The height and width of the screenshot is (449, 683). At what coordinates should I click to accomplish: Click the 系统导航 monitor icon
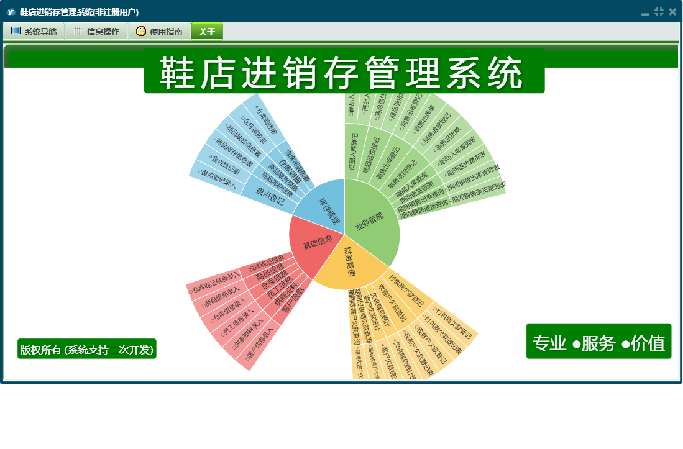click(16, 31)
